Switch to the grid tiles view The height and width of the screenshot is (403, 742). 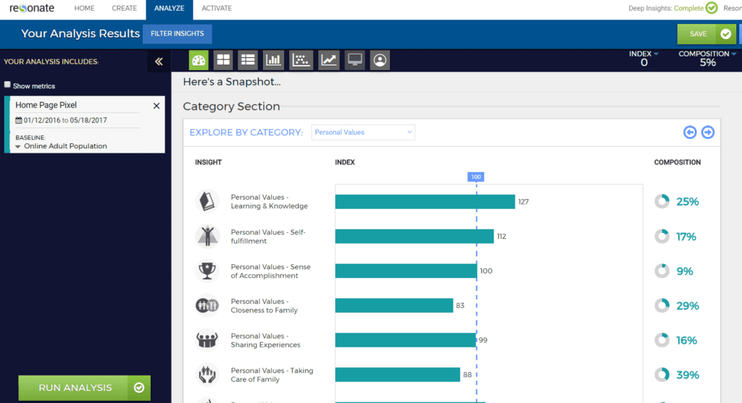tap(223, 60)
